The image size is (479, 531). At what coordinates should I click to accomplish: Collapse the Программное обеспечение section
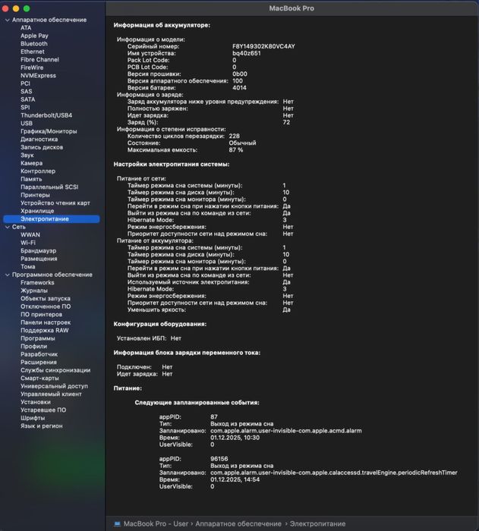pyautogui.click(x=7, y=275)
